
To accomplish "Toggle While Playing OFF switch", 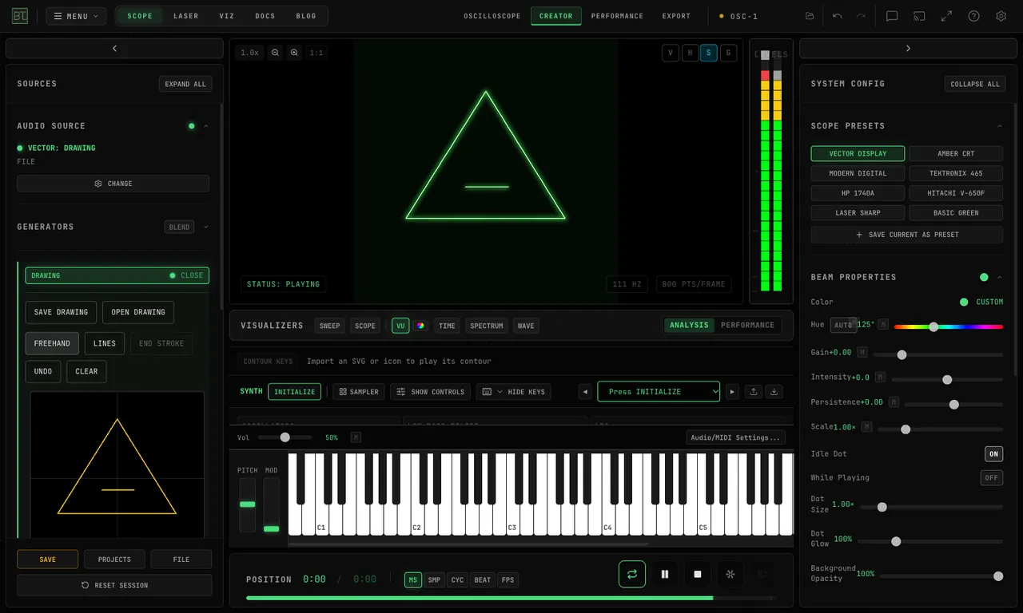I will click(x=992, y=477).
